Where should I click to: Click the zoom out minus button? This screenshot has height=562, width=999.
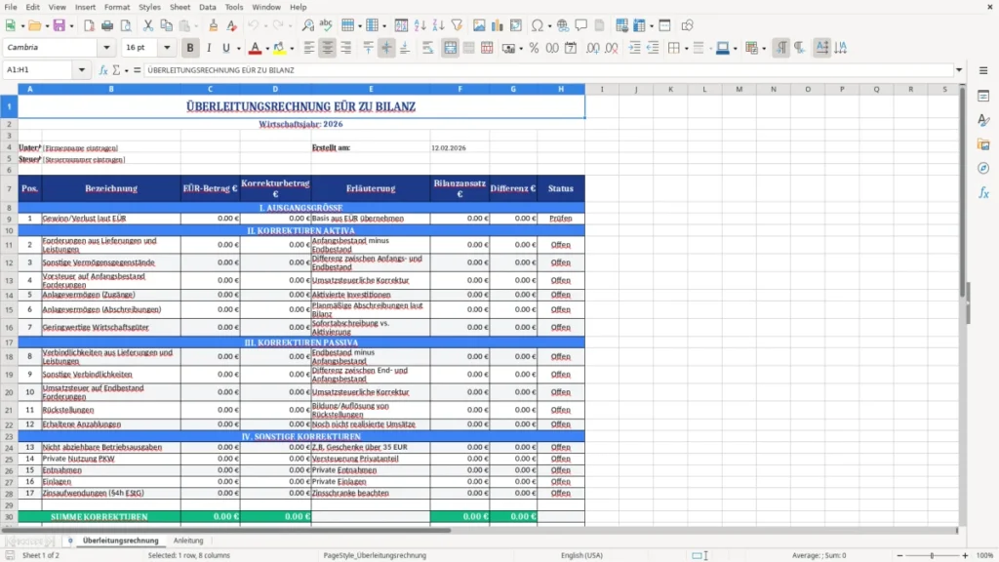click(x=899, y=555)
